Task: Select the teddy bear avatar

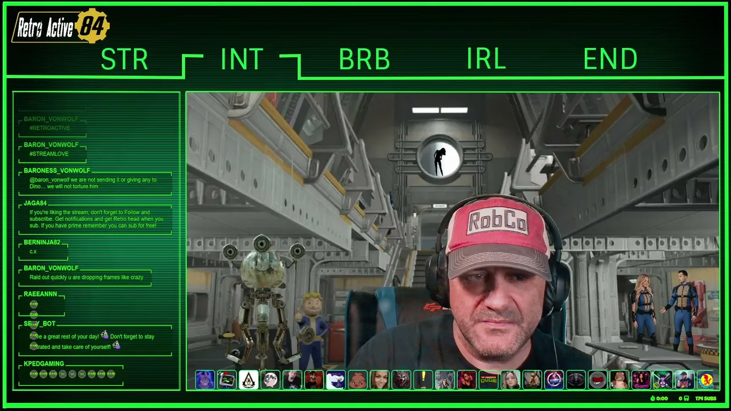Action: [619, 380]
